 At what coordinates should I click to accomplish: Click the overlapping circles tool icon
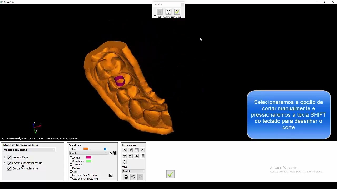tap(136, 156)
